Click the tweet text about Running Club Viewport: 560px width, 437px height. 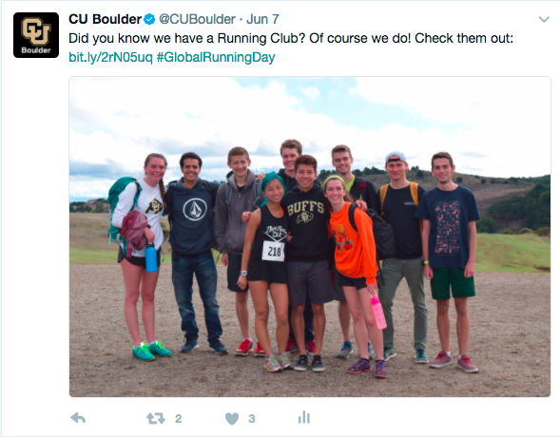tap(291, 38)
